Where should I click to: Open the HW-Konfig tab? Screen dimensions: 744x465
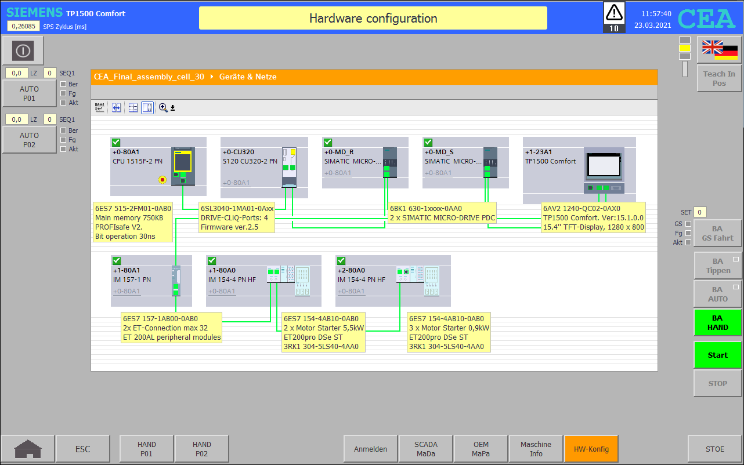(591, 449)
